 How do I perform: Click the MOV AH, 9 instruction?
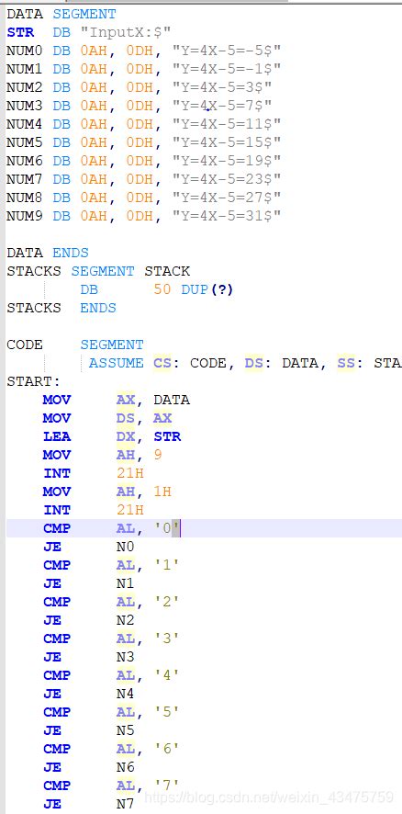pyautogui.click(x=103, y=455)
